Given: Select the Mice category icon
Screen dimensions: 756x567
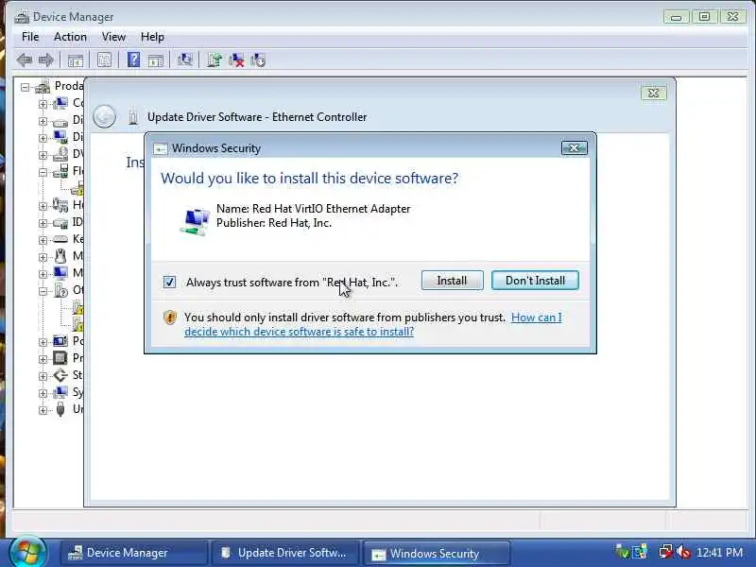Looking at the screenshot, I should (60, 256).
